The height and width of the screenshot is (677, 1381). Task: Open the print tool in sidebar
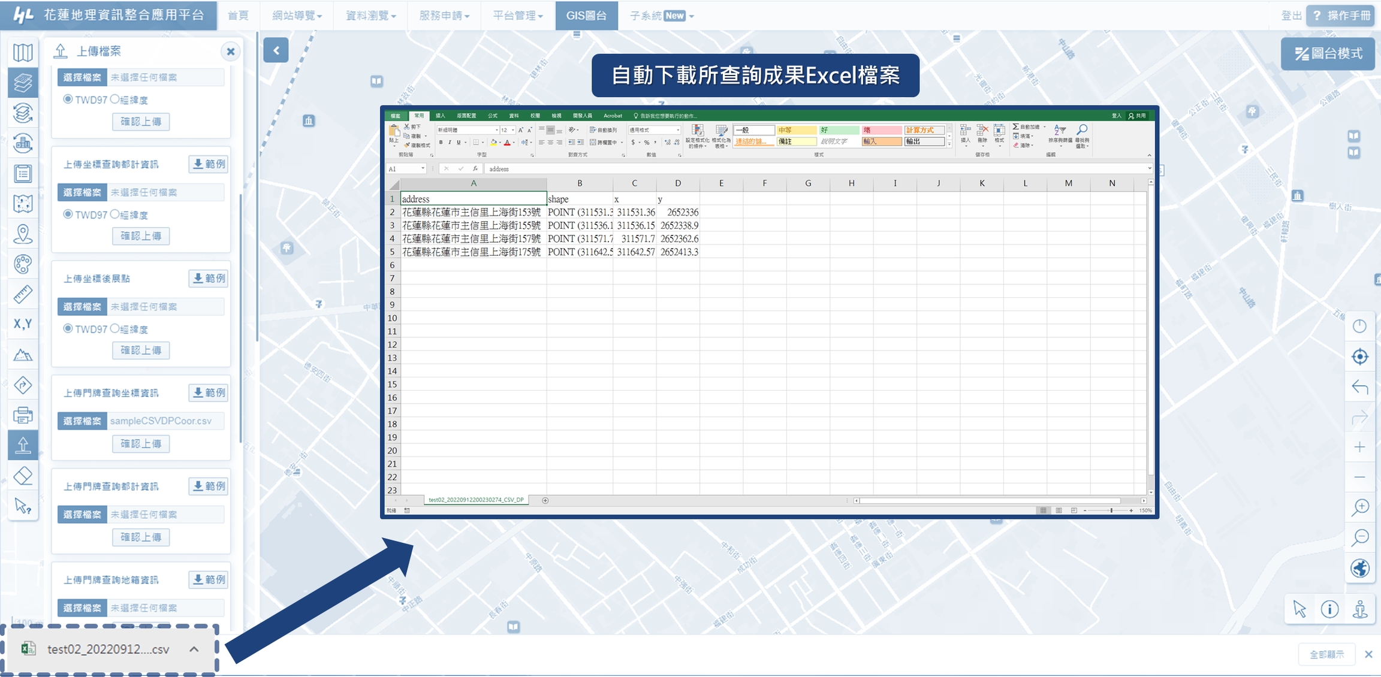23,415
